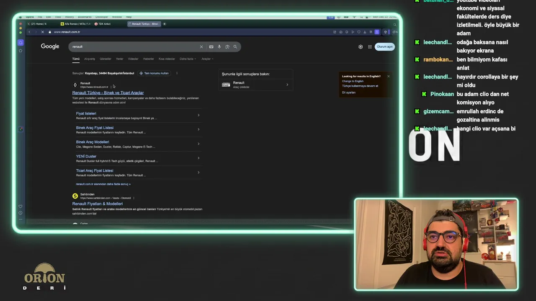The image size is (536, 301).
Task: Open three-dot menu next to renault.com.tr result
Action: pos(111,87)
